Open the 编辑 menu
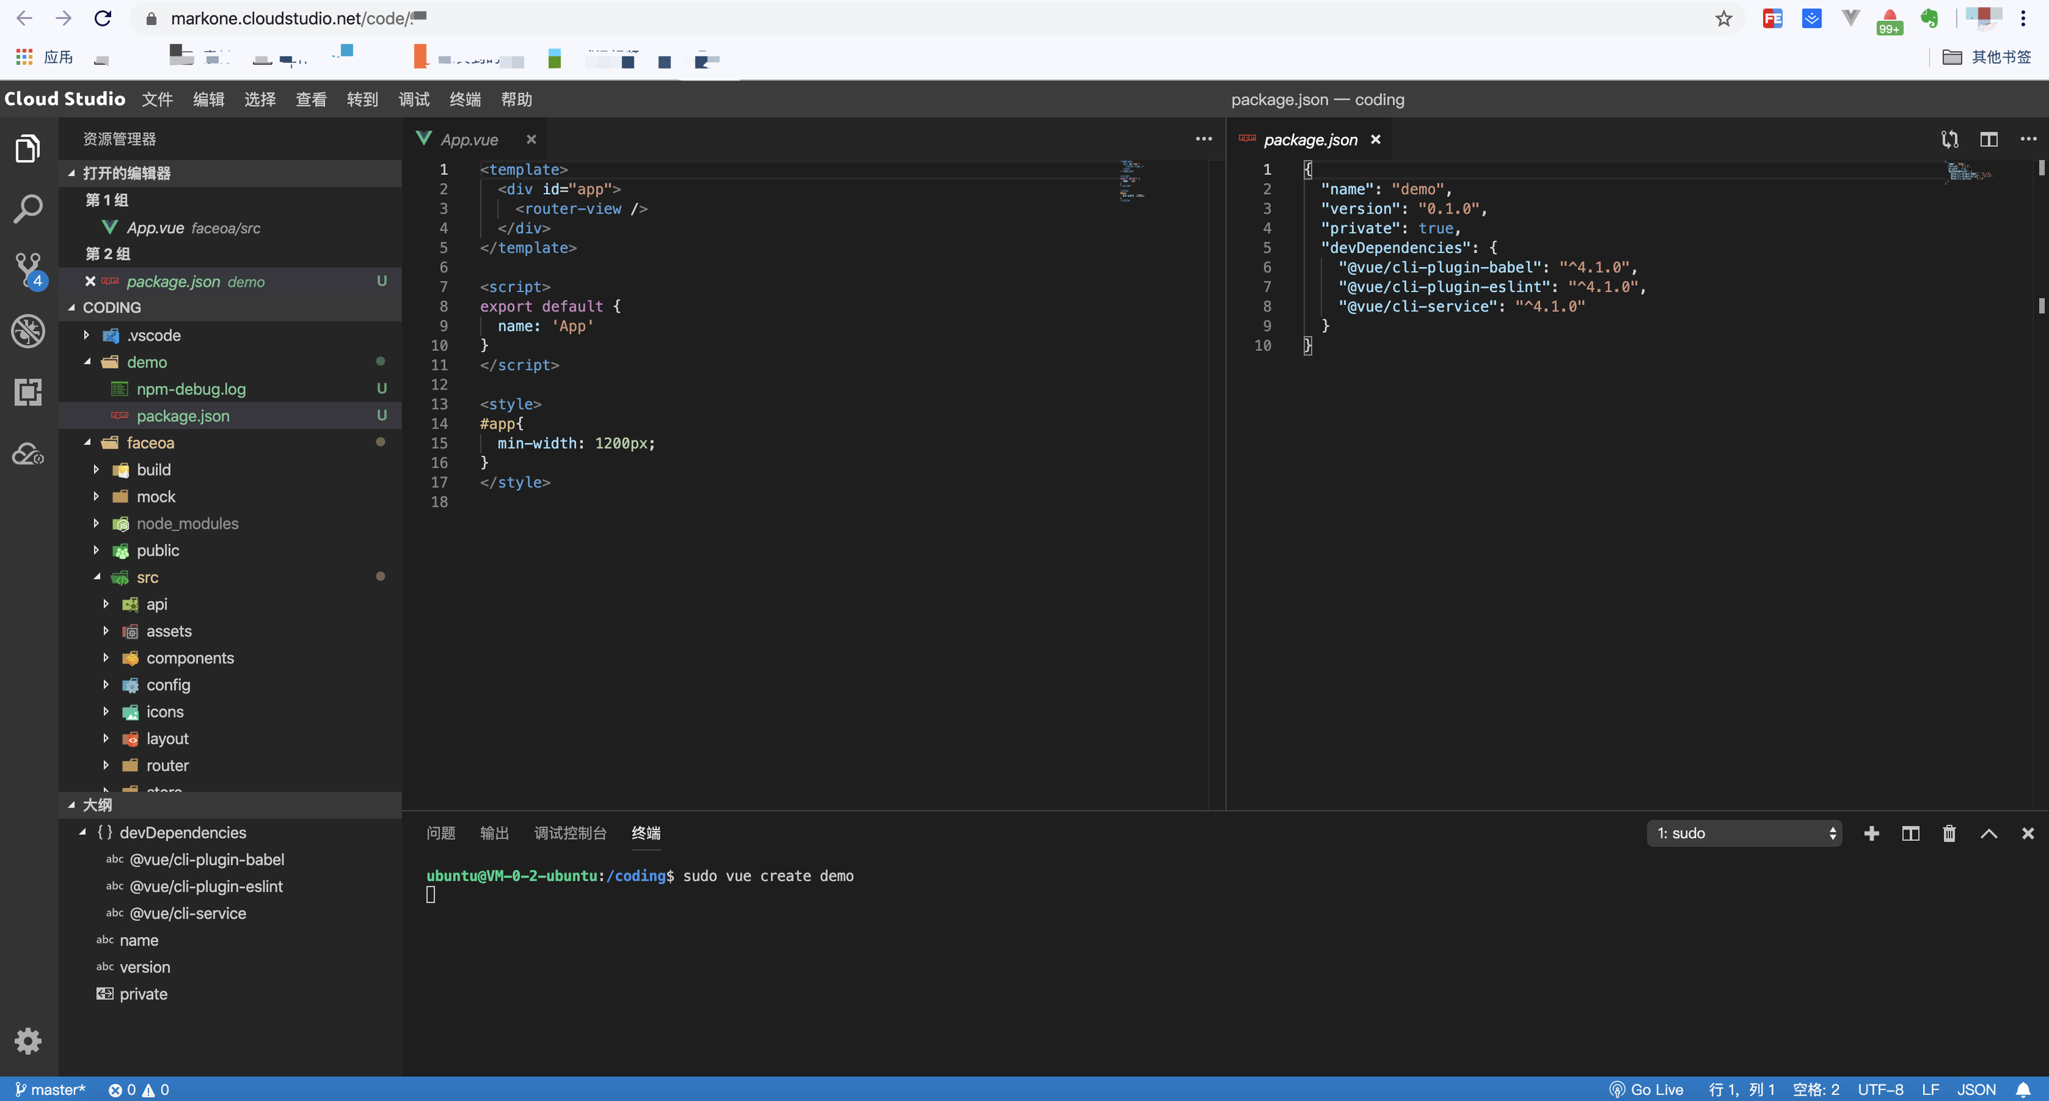Image resolution: width=2049 pixels, height=1101 pixels. (x=209, y=99)
